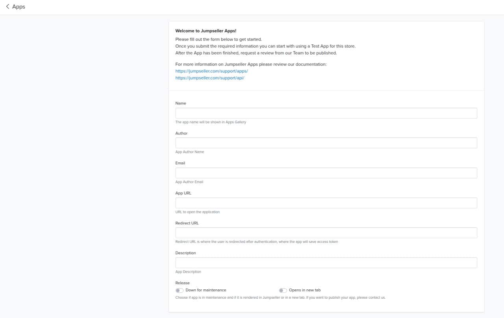Open the jumpseller.com/support/api documentation link

coord(210,78)
